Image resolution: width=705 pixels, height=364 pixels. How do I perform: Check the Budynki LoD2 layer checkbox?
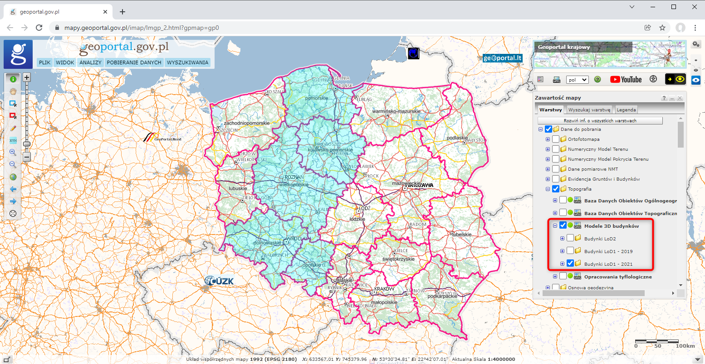pos(570,239)
